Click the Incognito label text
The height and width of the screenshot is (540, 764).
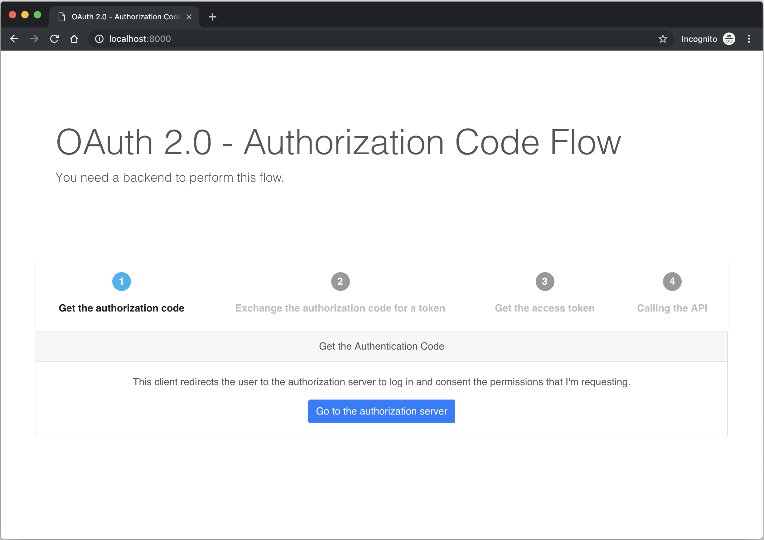[x=699, y=39]
